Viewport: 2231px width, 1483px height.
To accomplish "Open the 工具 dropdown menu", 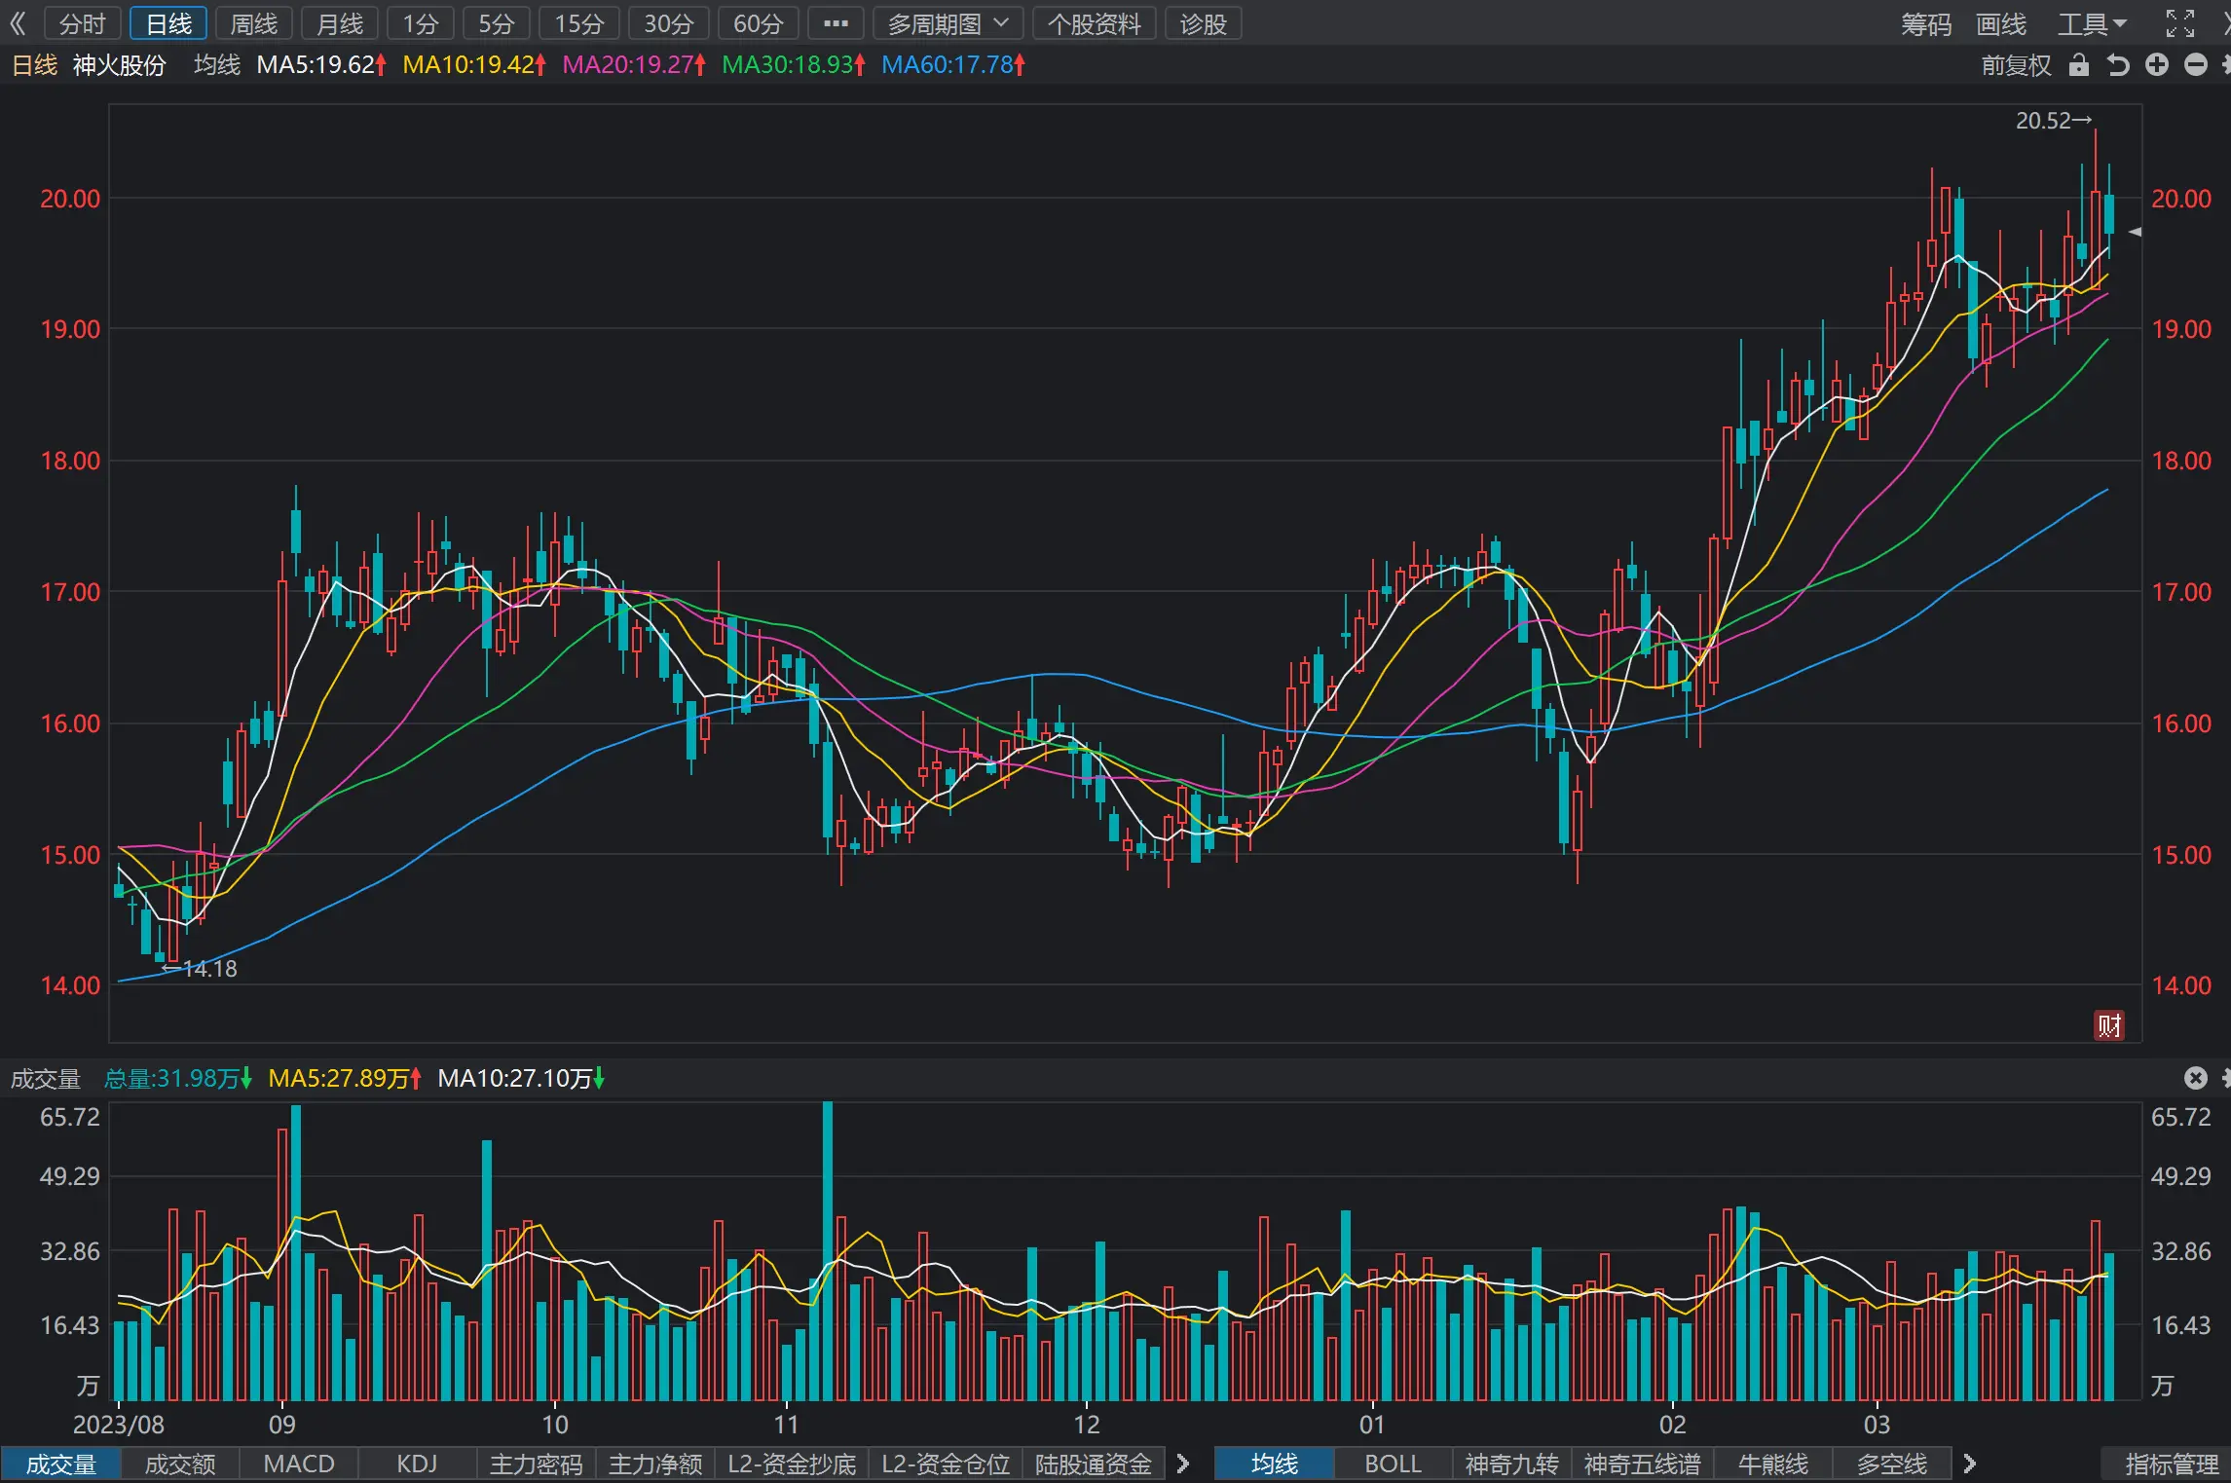I will 2092,23.
